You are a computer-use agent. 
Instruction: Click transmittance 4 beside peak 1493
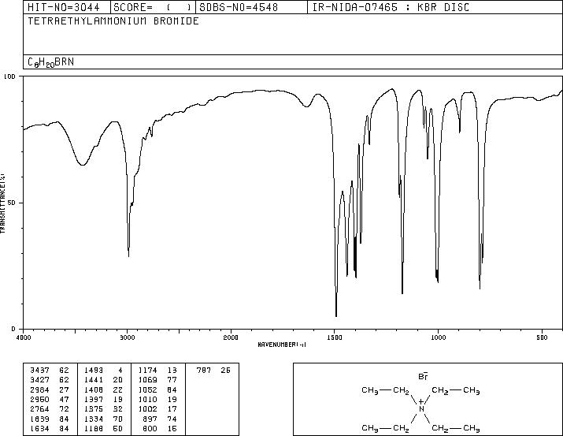(x=120, y=371)
